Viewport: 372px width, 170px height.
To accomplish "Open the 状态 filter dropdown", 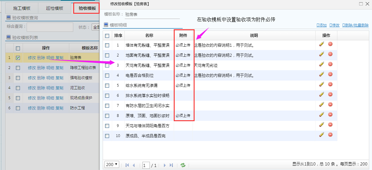I will [x=96, y=27].
